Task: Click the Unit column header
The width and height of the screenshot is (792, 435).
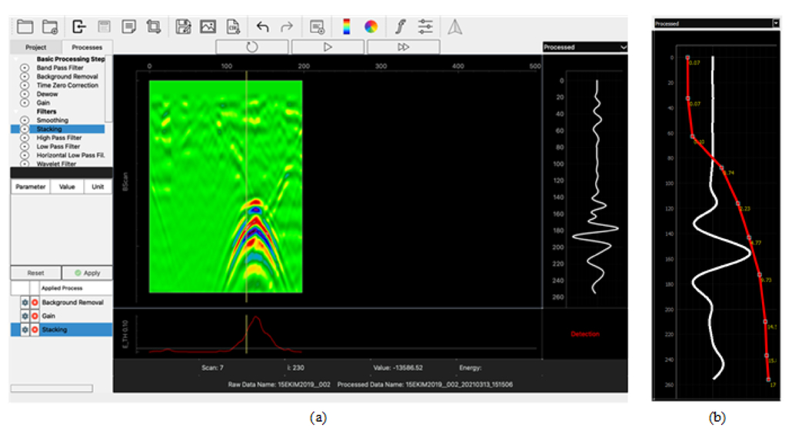Action: (98, 187)
